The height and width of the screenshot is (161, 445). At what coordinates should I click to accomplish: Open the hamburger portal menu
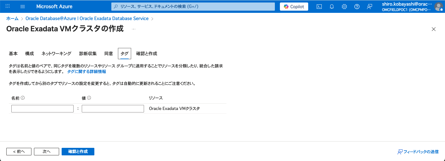[x=23, y=7]
